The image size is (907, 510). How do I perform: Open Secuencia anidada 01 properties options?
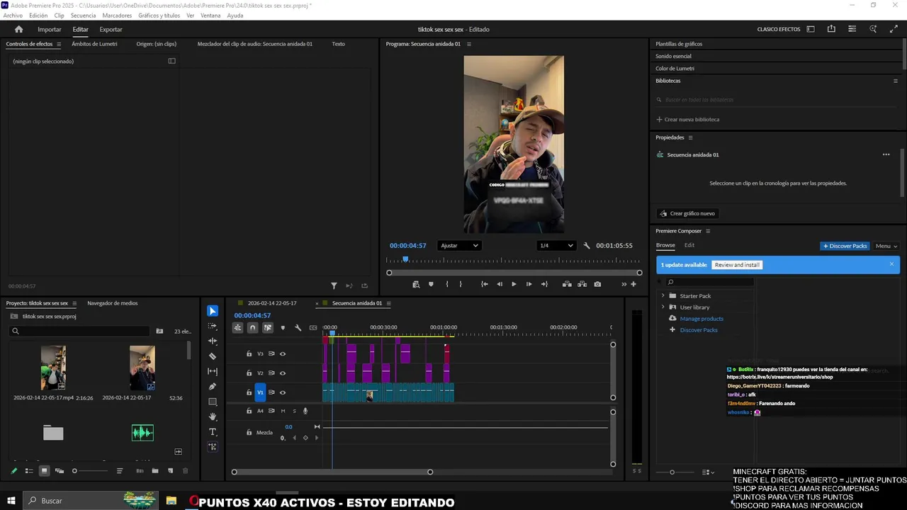886,154
